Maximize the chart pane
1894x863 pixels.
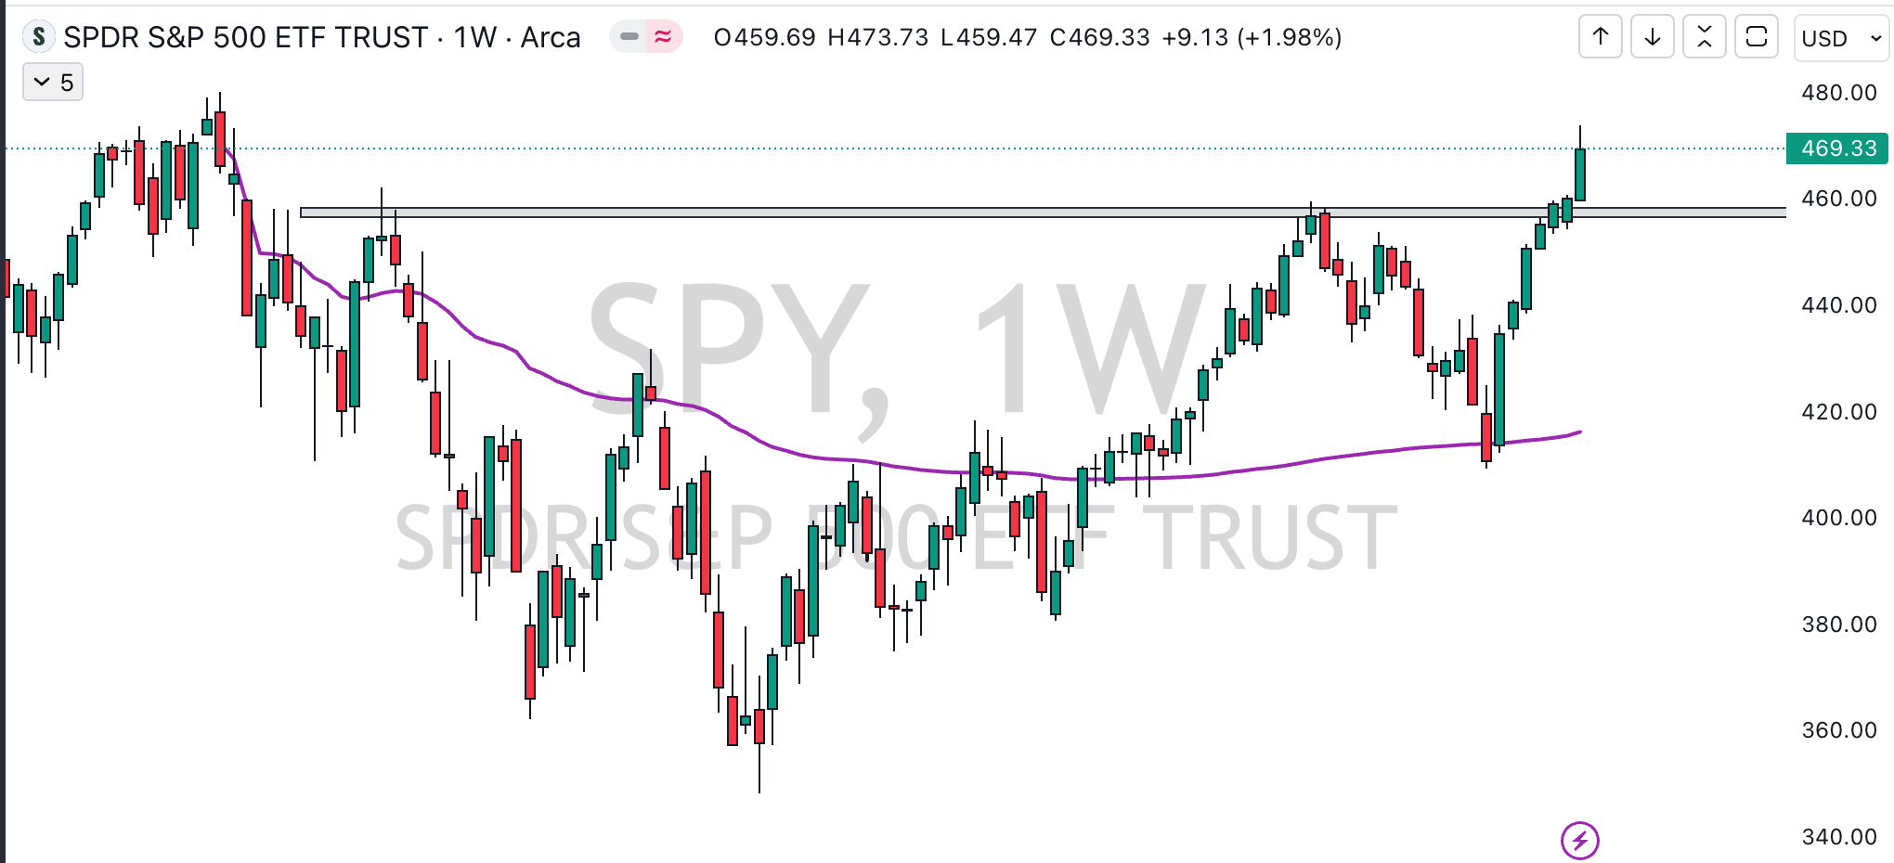click(1757, 37)
